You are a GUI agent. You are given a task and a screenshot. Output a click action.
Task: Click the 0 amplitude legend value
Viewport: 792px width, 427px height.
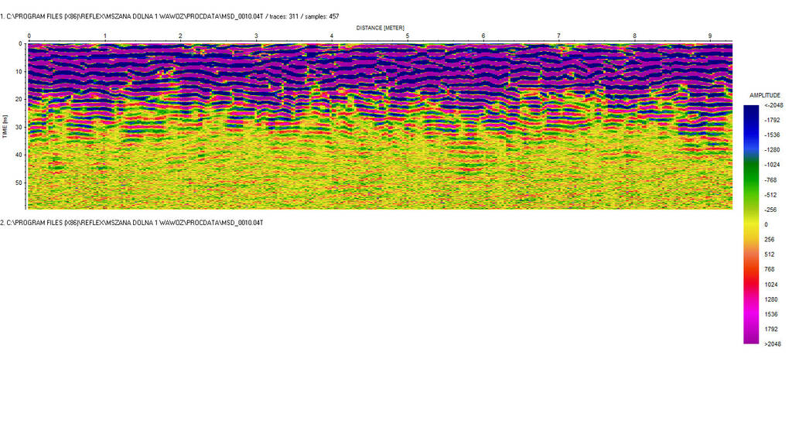point(766,224)
